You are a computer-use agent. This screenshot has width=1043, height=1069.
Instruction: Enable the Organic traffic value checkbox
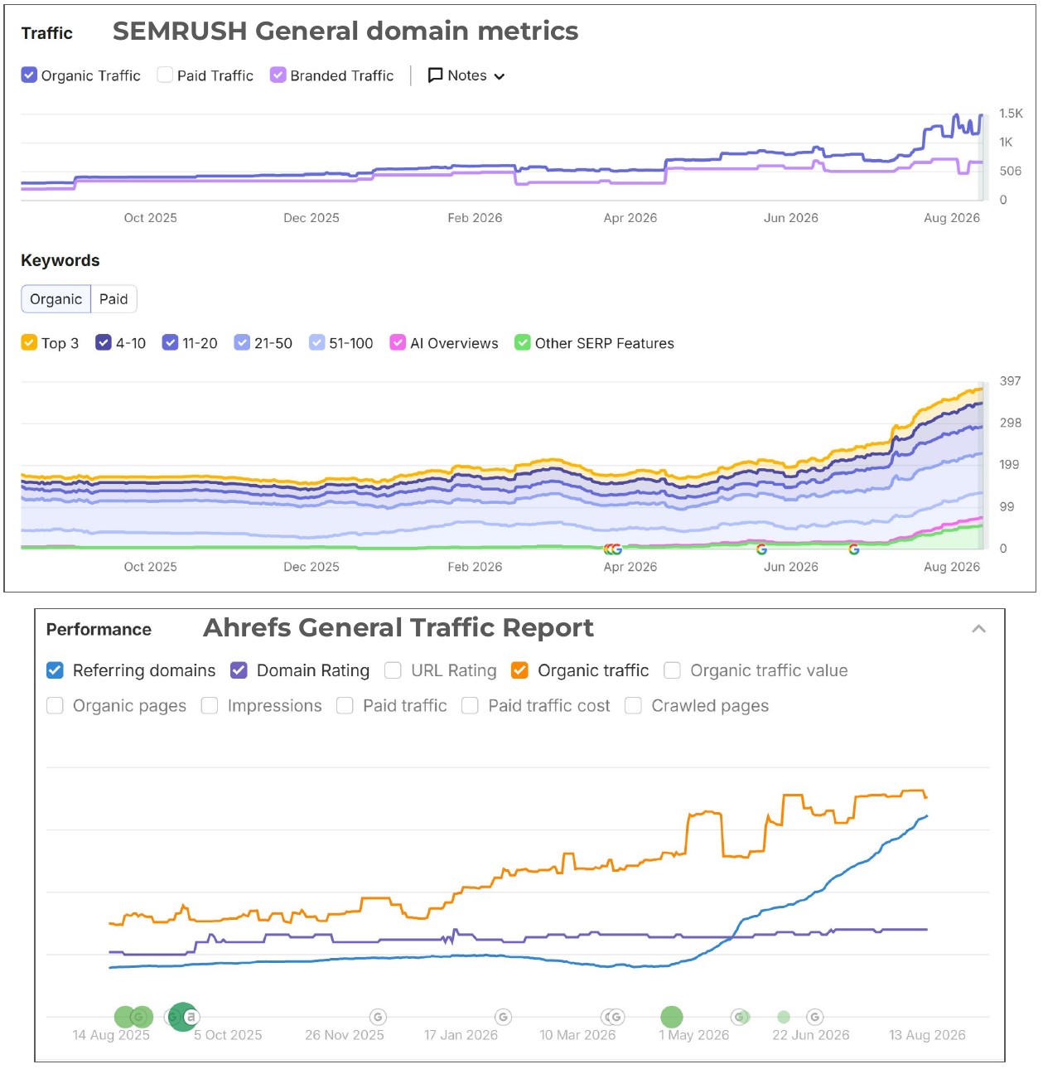tap(672, 670)
